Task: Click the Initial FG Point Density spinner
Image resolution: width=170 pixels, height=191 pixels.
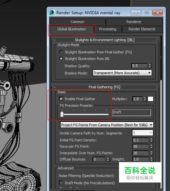Action: [x=151, y=140]
